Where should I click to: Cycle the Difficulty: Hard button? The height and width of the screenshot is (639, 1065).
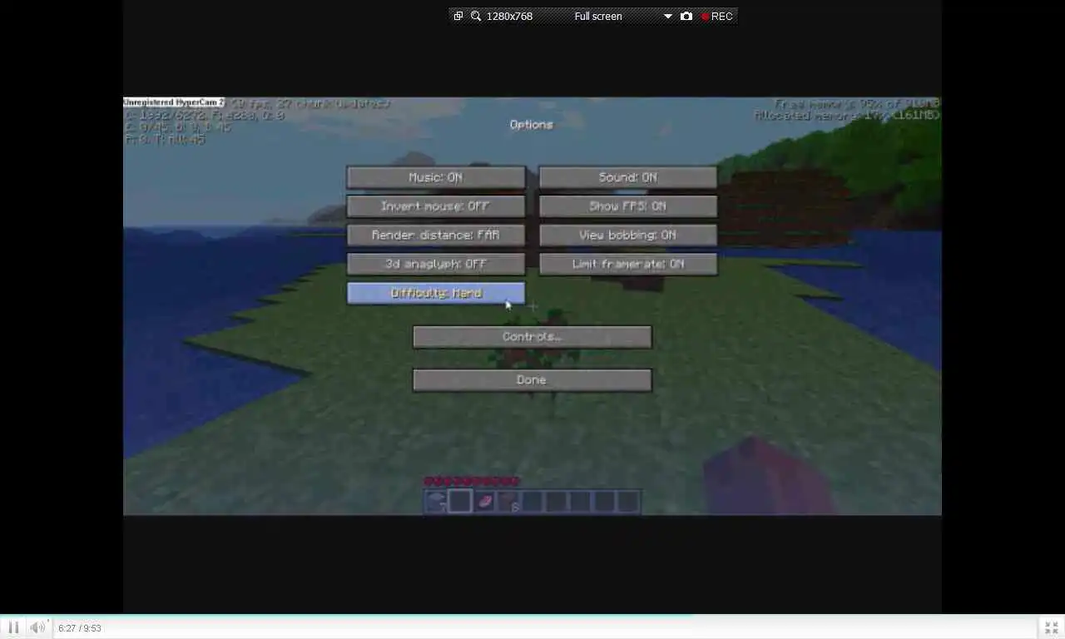pyautogui.click(x=436, y=293)
